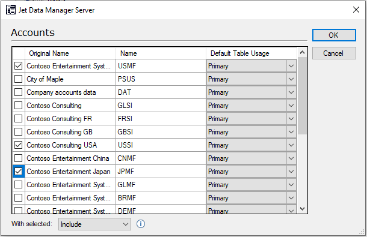The width and height of the screenshot is (367, 237).
Task: Select the City of Maple row text
Action: tap(45, 79)
